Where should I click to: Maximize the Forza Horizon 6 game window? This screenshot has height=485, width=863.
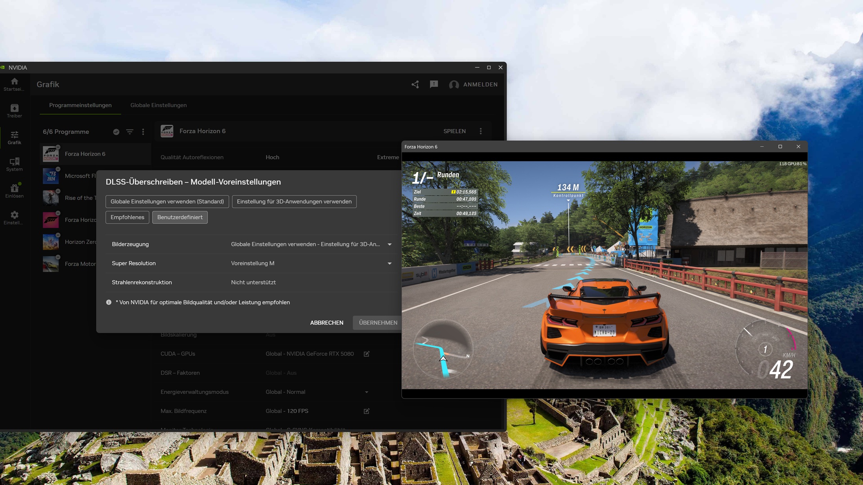click(780, 147)
